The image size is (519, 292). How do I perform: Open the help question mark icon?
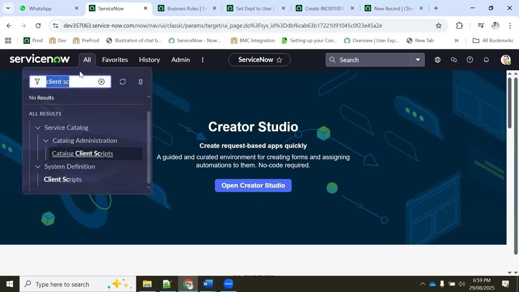point(470,60)
